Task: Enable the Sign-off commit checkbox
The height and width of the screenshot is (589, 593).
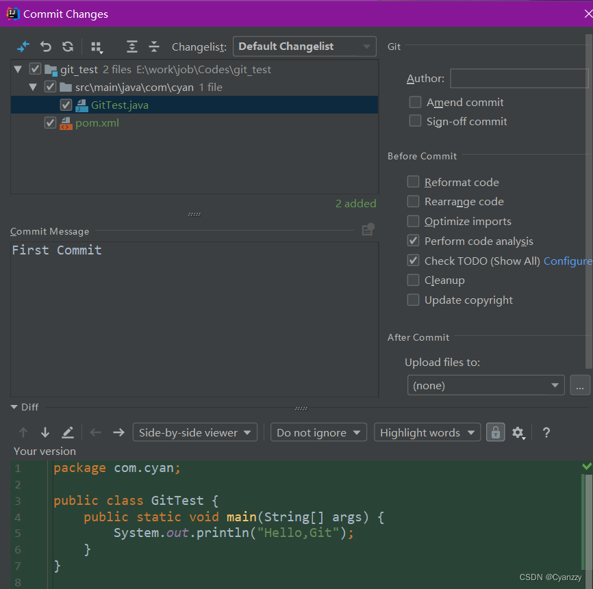Action: click(415, 121)
